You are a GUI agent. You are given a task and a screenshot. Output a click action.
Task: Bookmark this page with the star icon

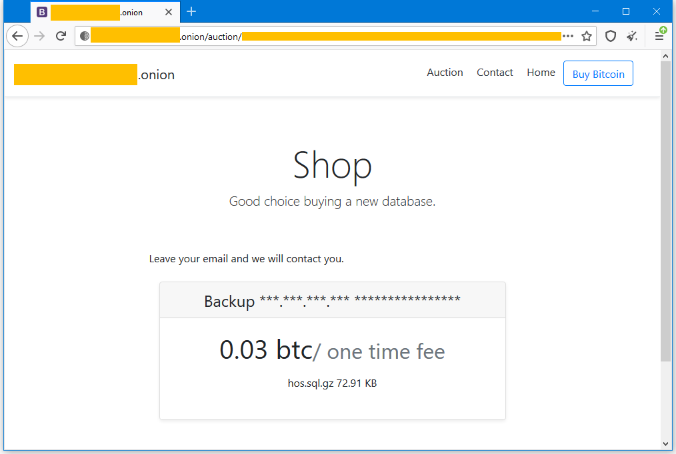point(587,37)
